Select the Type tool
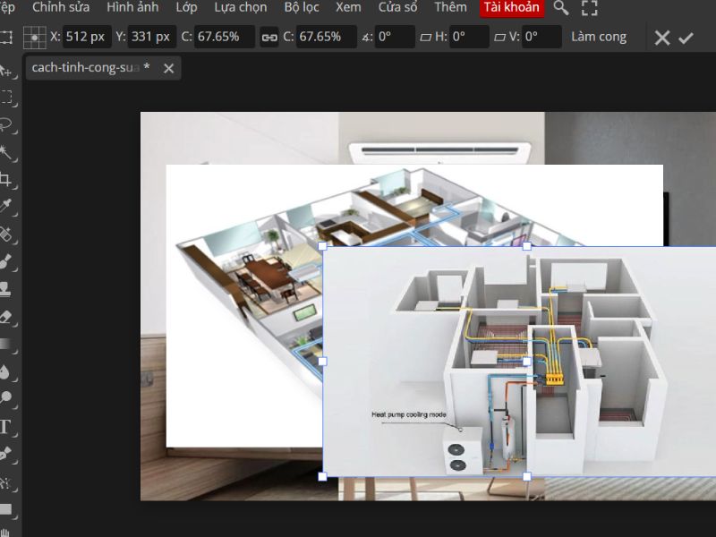 click(5, 427)
